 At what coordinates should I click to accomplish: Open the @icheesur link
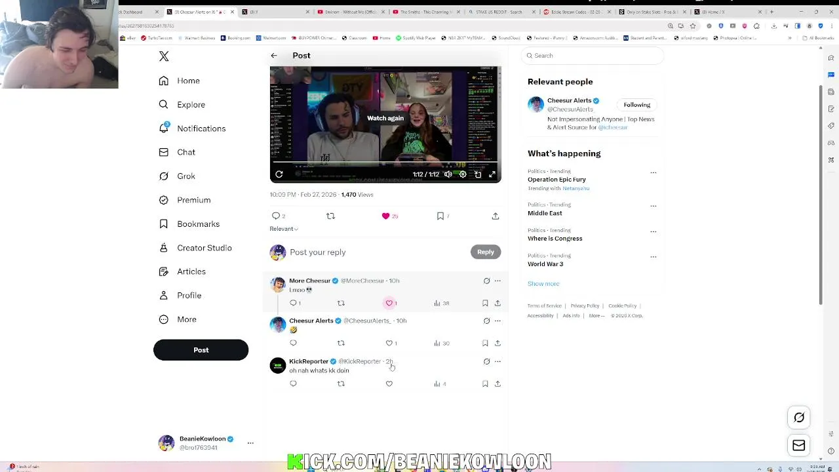pyautogui.click(x=613, y=127)
